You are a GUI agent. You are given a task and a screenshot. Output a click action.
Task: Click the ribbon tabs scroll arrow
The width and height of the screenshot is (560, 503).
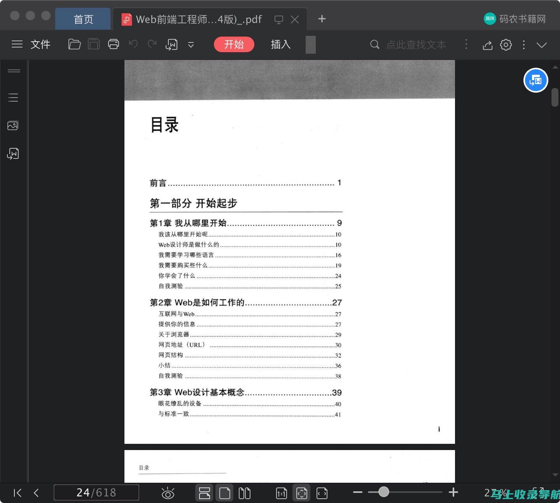tap(310, 44)
